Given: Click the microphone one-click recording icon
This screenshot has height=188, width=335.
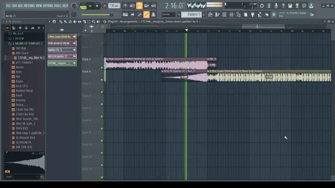Looking at the screenshot, I should [x=276, y=6].
